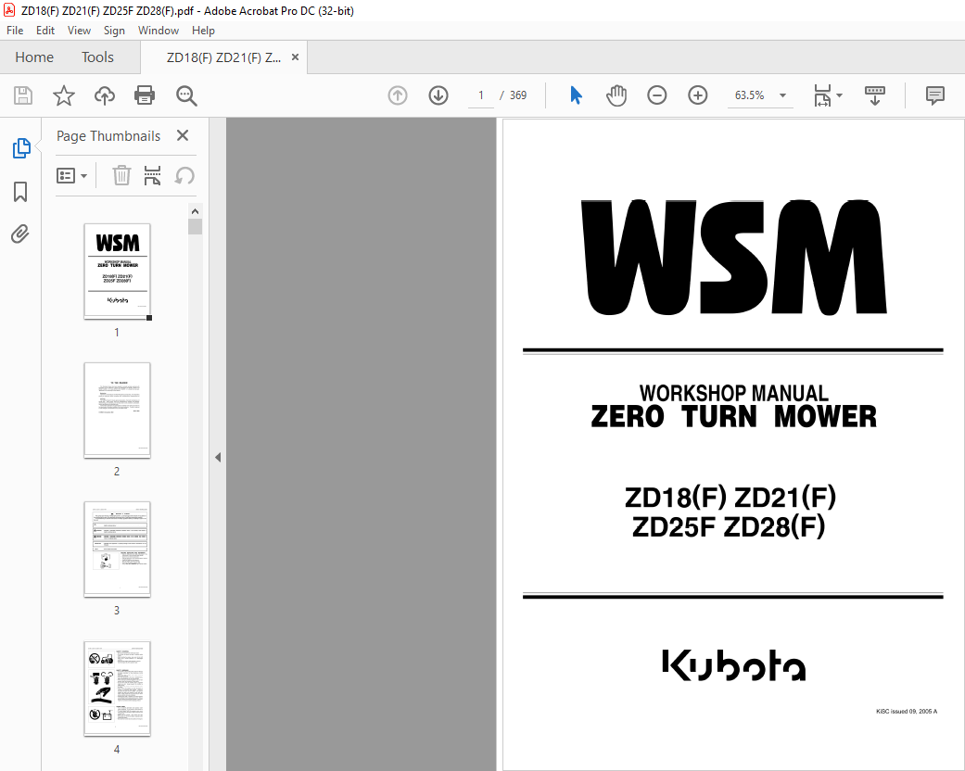The height and width of the screenshot is (771, 965).
Task: Zoom out with minus icon
Action: point(656,95)
